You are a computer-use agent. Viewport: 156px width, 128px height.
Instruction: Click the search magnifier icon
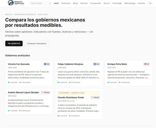click(50, 3)
